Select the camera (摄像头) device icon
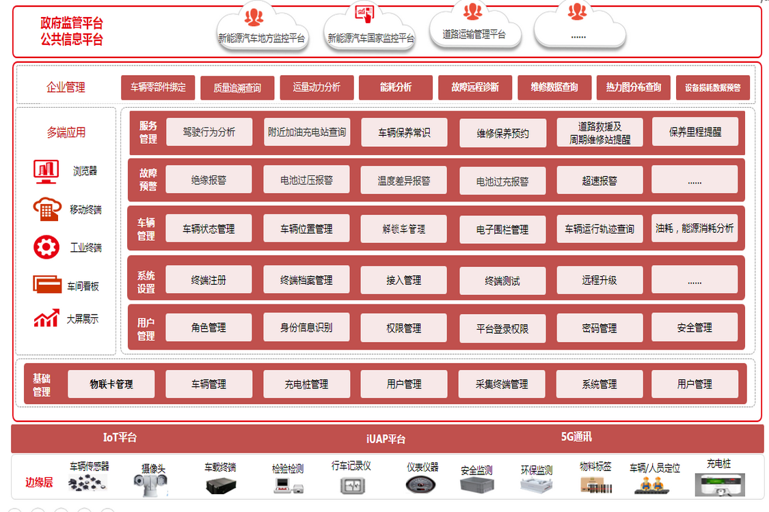The image size is (769, 512). point(151,484)
